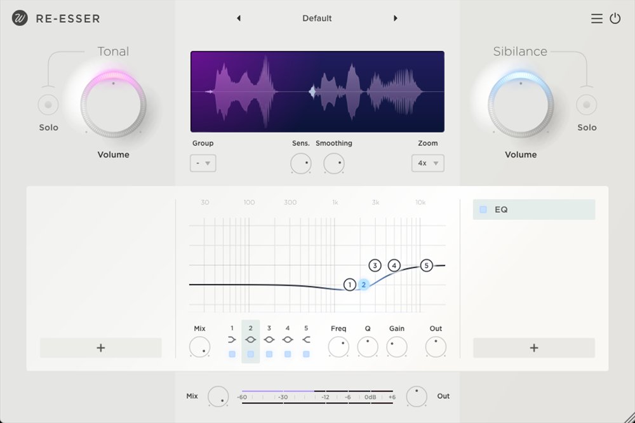Toggle the Tonal Solo button

click(48, 105)
